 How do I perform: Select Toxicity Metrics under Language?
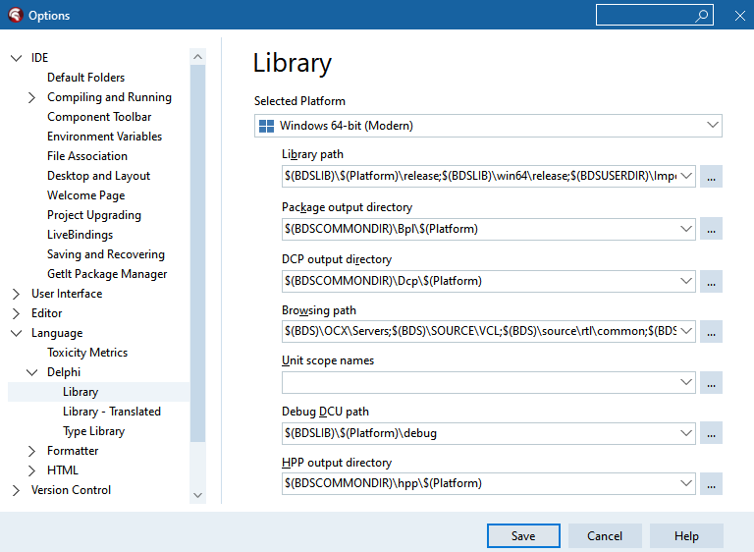(x=87, y=353)
